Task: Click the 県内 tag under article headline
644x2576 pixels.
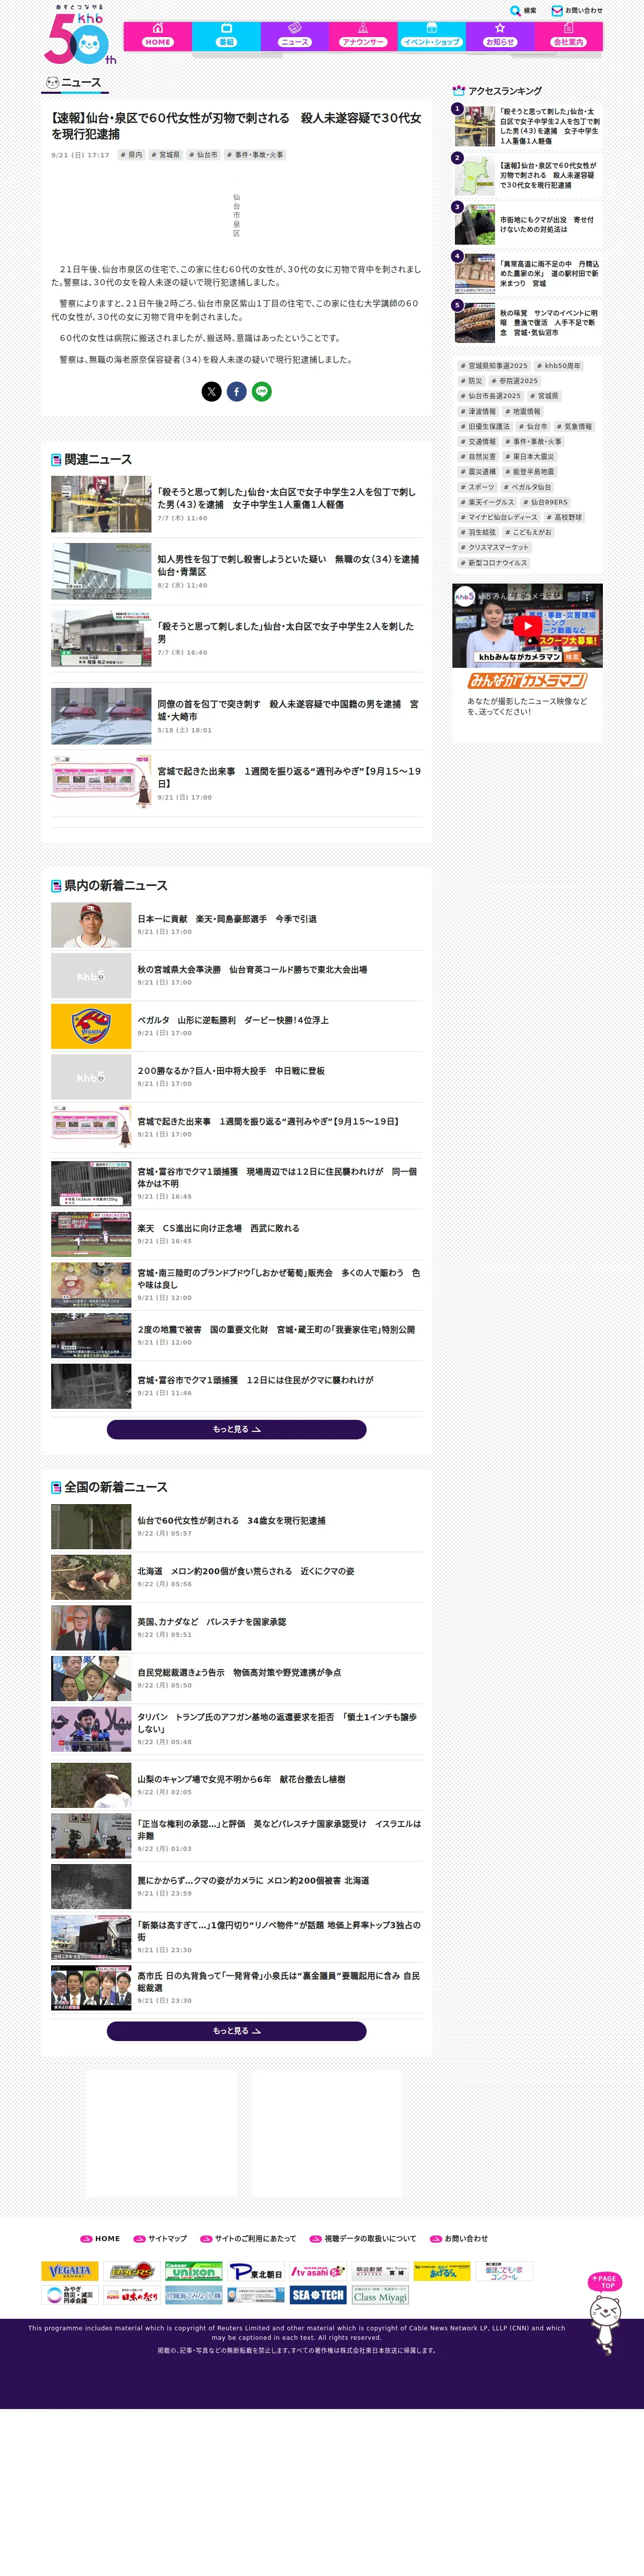Action: (131, 155)
